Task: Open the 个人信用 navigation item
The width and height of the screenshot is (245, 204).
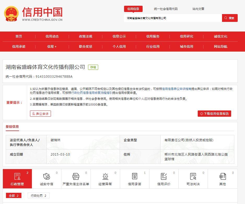Action: [119, 46]
